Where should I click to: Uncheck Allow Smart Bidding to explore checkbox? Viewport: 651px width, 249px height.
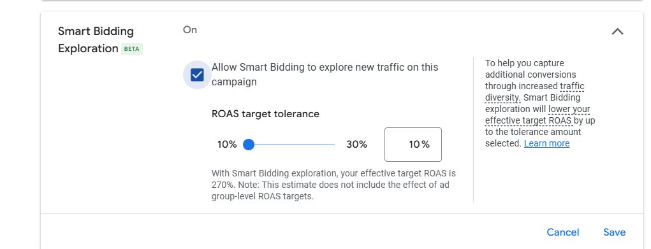tap(197, 75)
